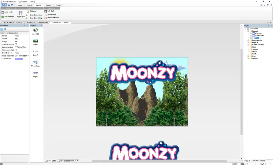Click the Sounds folder icon
273x165 pixels.
point(251,49)
